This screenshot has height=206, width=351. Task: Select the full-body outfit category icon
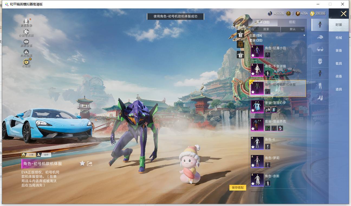pyautogui.click(x=320, y=25)
